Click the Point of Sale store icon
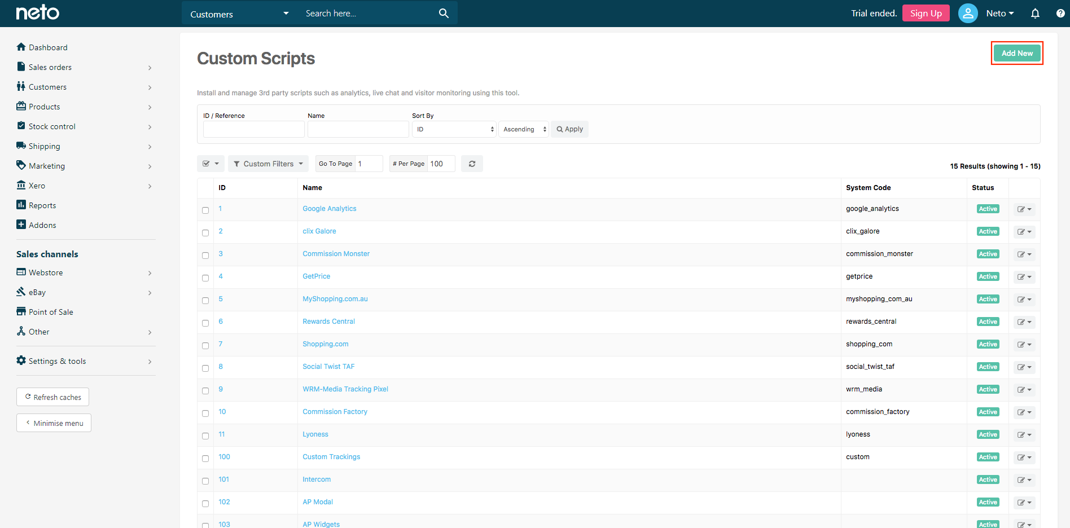This screenshot has height=528, width=1070. [x=21, y=311]
